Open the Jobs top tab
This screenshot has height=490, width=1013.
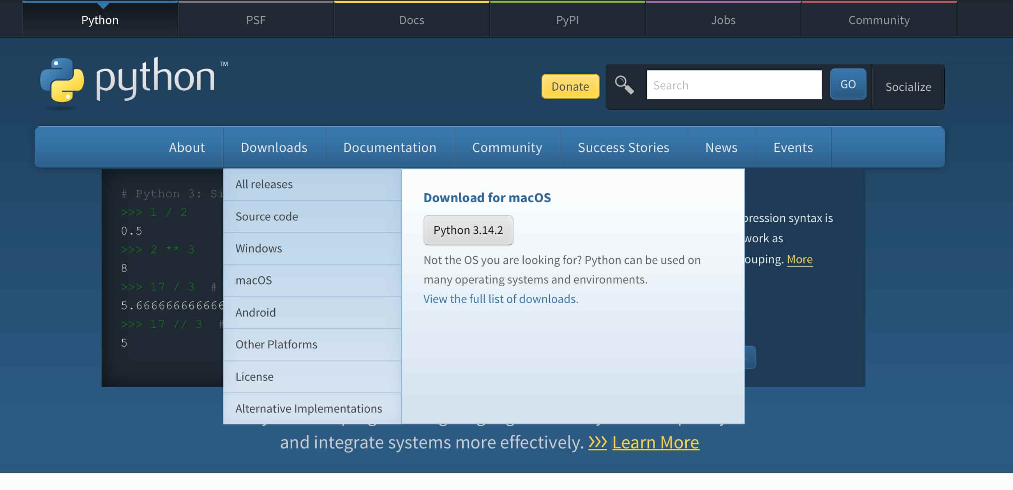[x=723, y=19]
